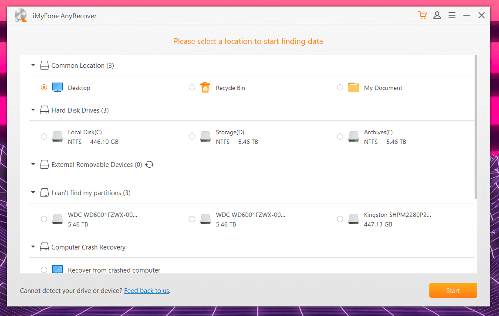Click the External Removable Devices (0) heading

point(97,164)
